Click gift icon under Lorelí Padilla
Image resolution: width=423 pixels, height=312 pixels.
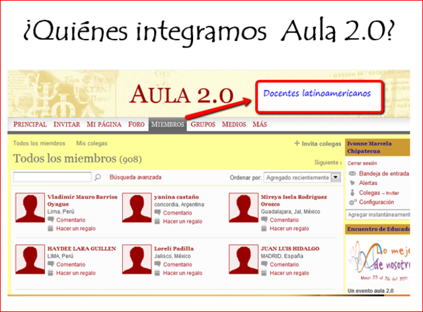157,273
